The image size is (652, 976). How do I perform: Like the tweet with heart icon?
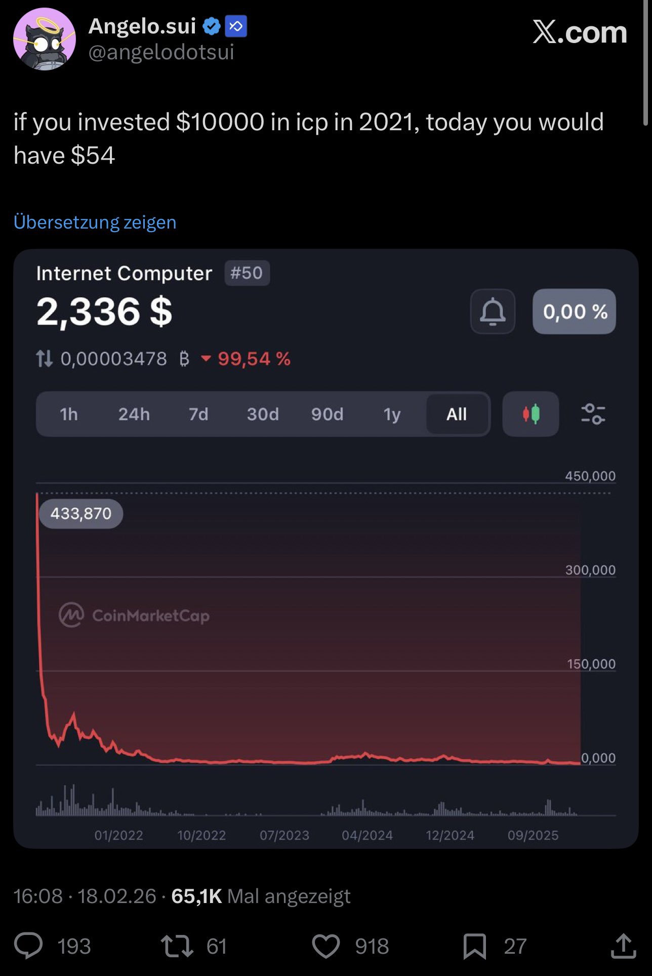(x=325, y=946)
